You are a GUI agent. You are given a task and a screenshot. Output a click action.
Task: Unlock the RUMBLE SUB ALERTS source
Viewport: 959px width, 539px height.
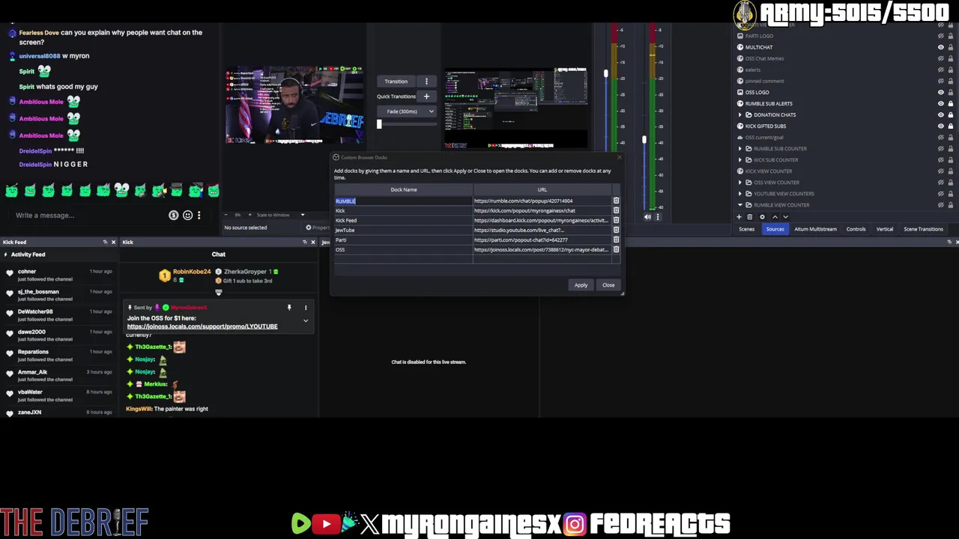(x=951, y=103)
